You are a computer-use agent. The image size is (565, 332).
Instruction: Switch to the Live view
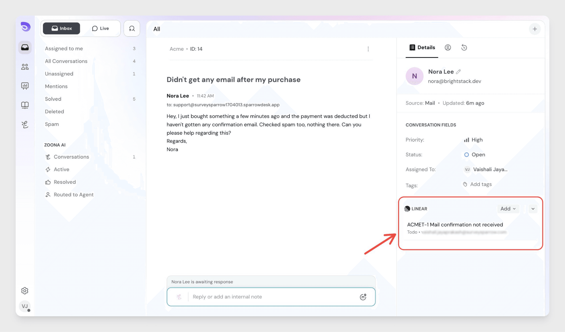[x=100, y=28]
